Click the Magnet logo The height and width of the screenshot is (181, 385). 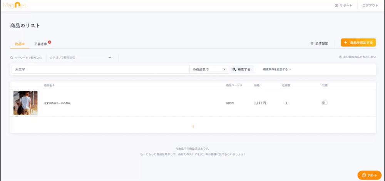(15, 5)
